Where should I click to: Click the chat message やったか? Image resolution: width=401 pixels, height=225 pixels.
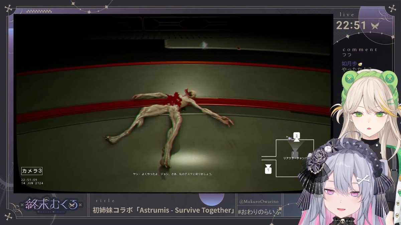352,69
